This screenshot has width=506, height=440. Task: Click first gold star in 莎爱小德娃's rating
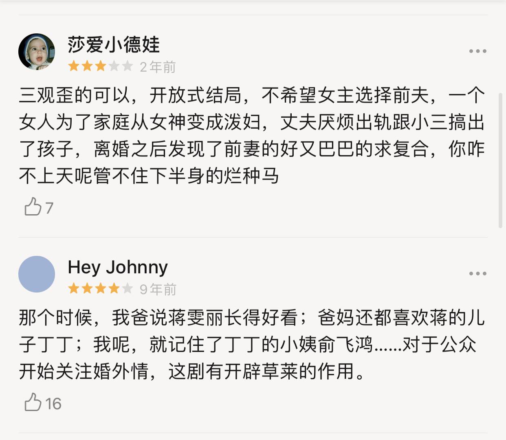[74, 66]
